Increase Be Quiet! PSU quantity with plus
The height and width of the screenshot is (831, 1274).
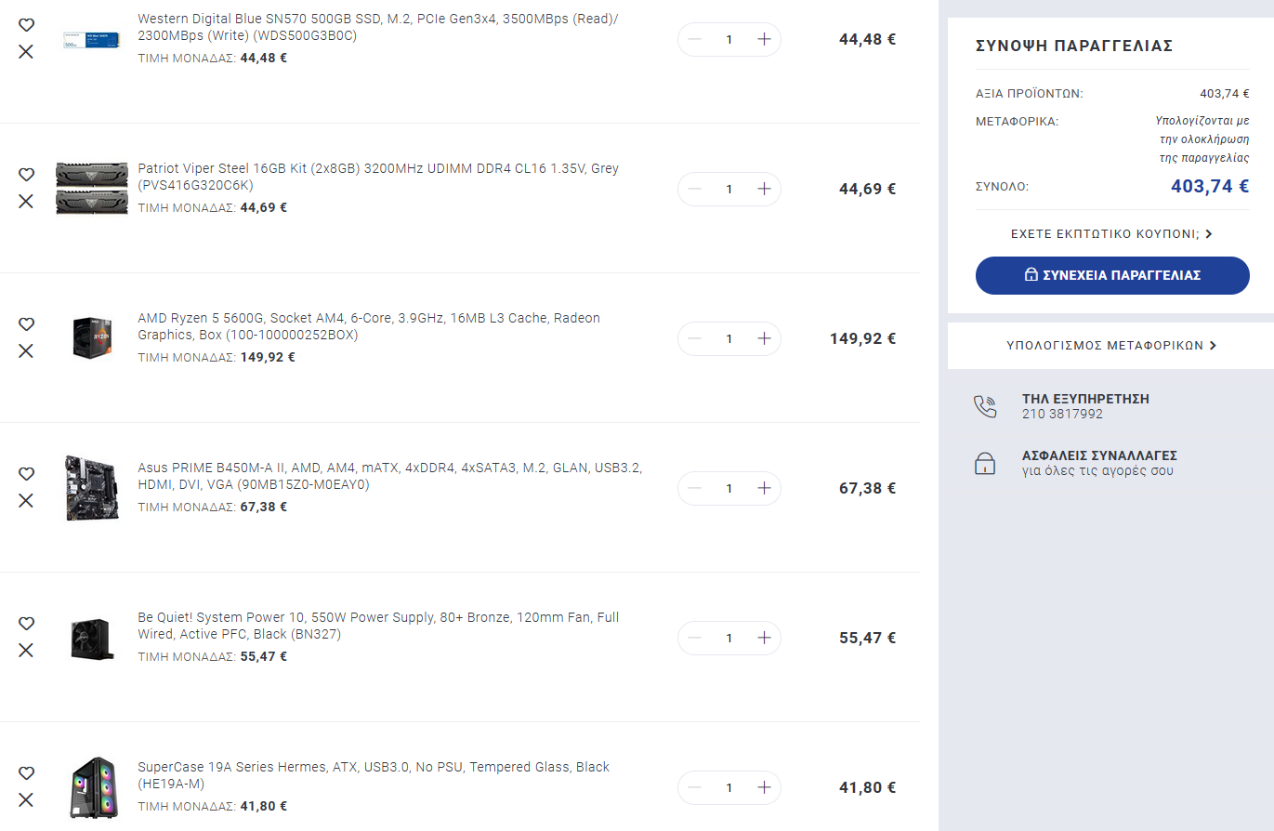click(764, 638)
